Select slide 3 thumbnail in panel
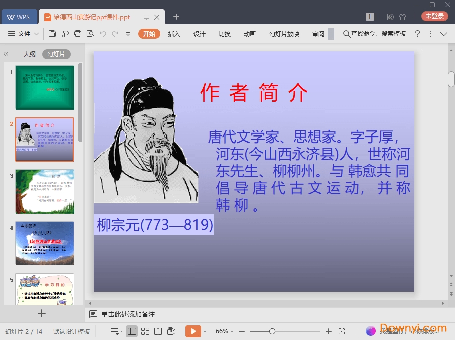 pos(44,191)
